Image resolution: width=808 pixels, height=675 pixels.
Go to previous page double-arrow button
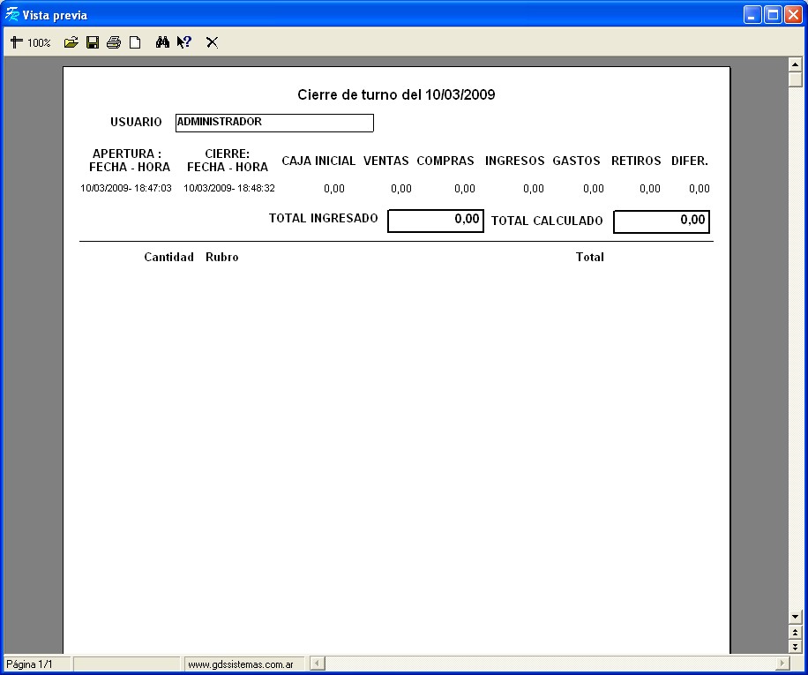coord(795,633)
